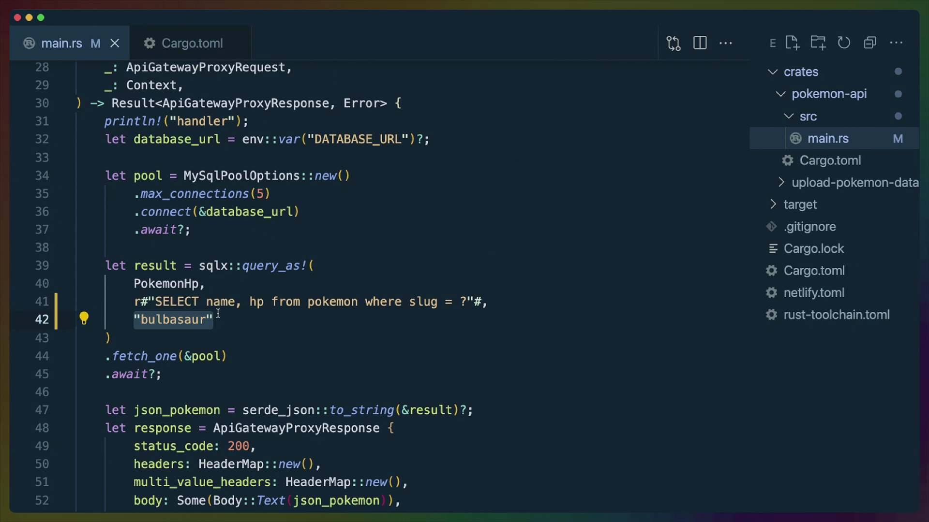
Task: Open Explorer views and more actions menu
Action: pyautogui.click(x=896, y=43)
